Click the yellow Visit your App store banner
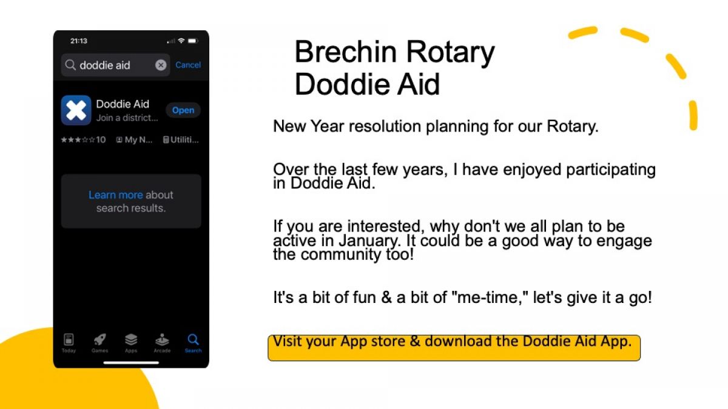This screenshot has height=409, width=728. click(x=454, y=347)
